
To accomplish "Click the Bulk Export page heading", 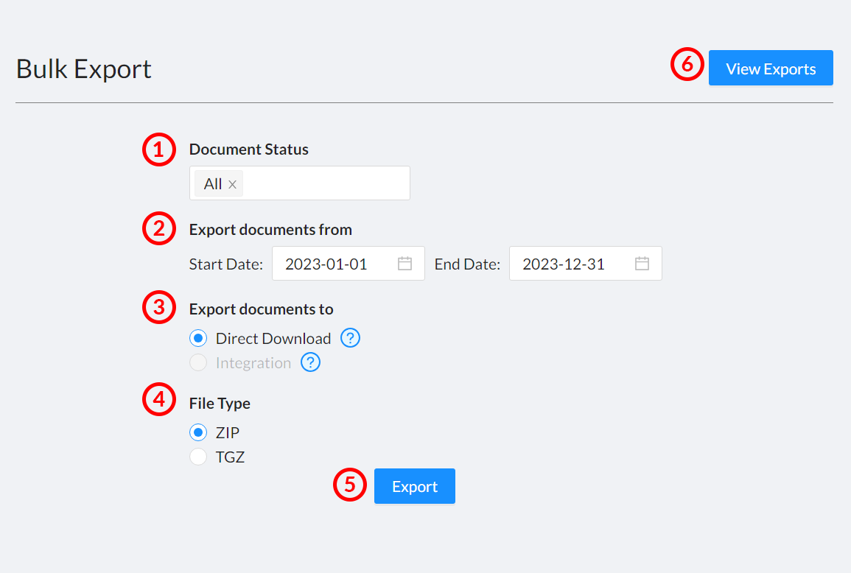I will (83, 68).
